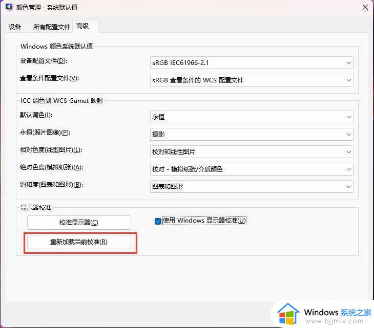374x328 pixels.
Task: Click the 查看条件配置文件(V): label
Action: pyautogui.click(x=49, y=78)
